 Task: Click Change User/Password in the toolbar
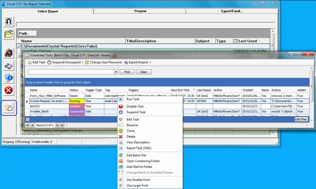(x=103, y=62)
